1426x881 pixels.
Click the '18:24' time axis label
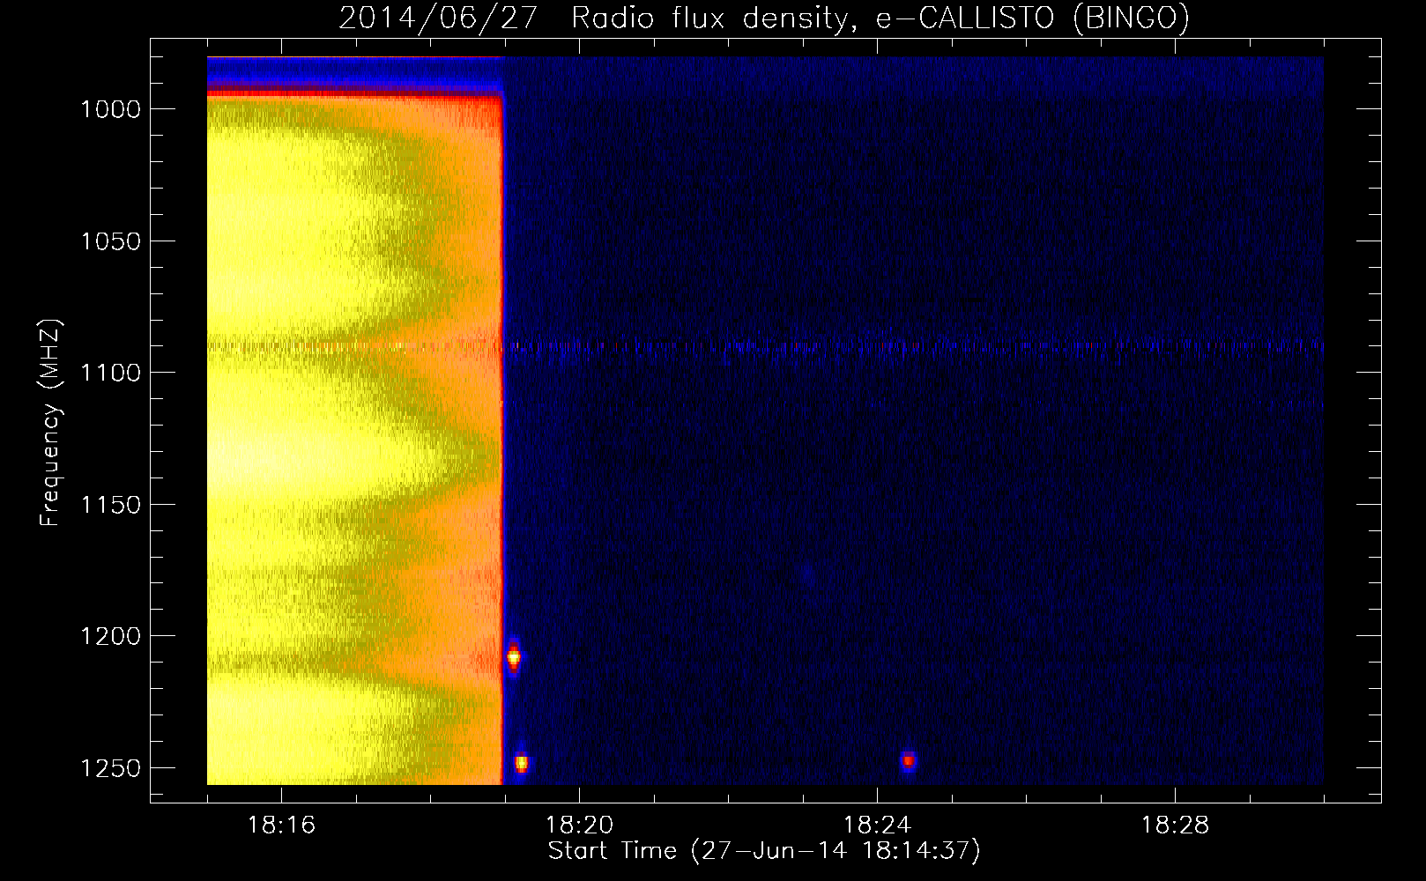tap(877, 825)
